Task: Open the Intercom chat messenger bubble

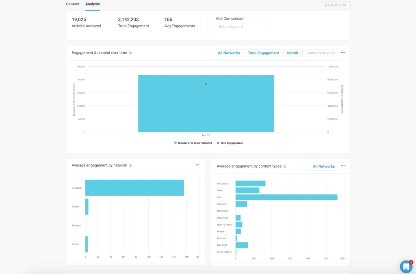Action: pyautogui.click(x=405, y=267)
